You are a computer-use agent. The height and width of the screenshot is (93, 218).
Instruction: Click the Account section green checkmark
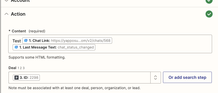(x=209, y=1)
